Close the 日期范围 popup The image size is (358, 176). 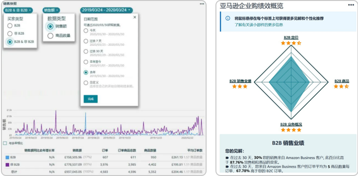[x=135, y=17]
